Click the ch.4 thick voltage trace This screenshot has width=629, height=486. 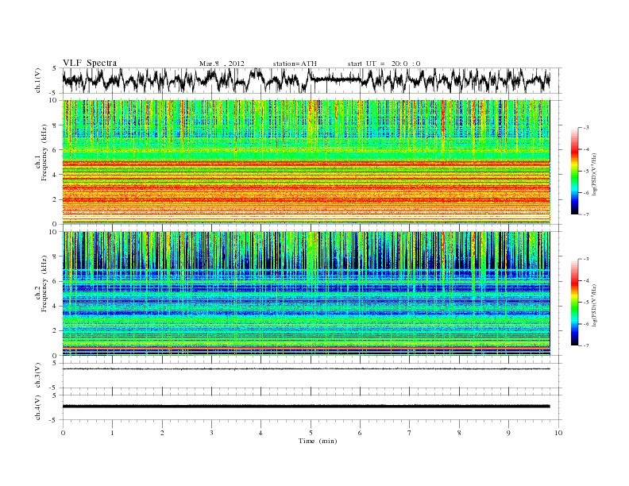coord(306,407)
